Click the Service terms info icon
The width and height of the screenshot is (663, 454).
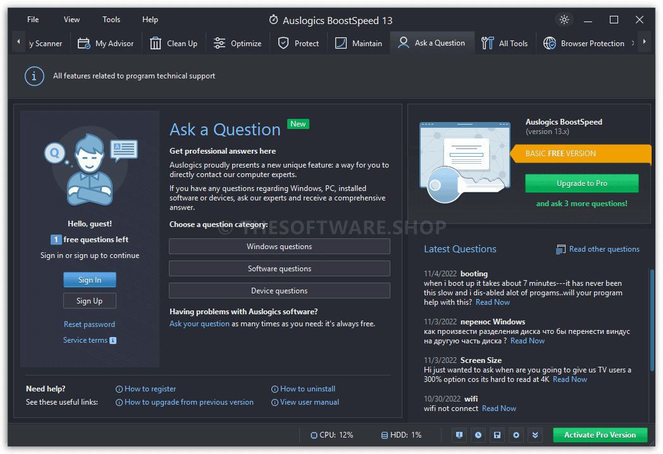[113, 340]
